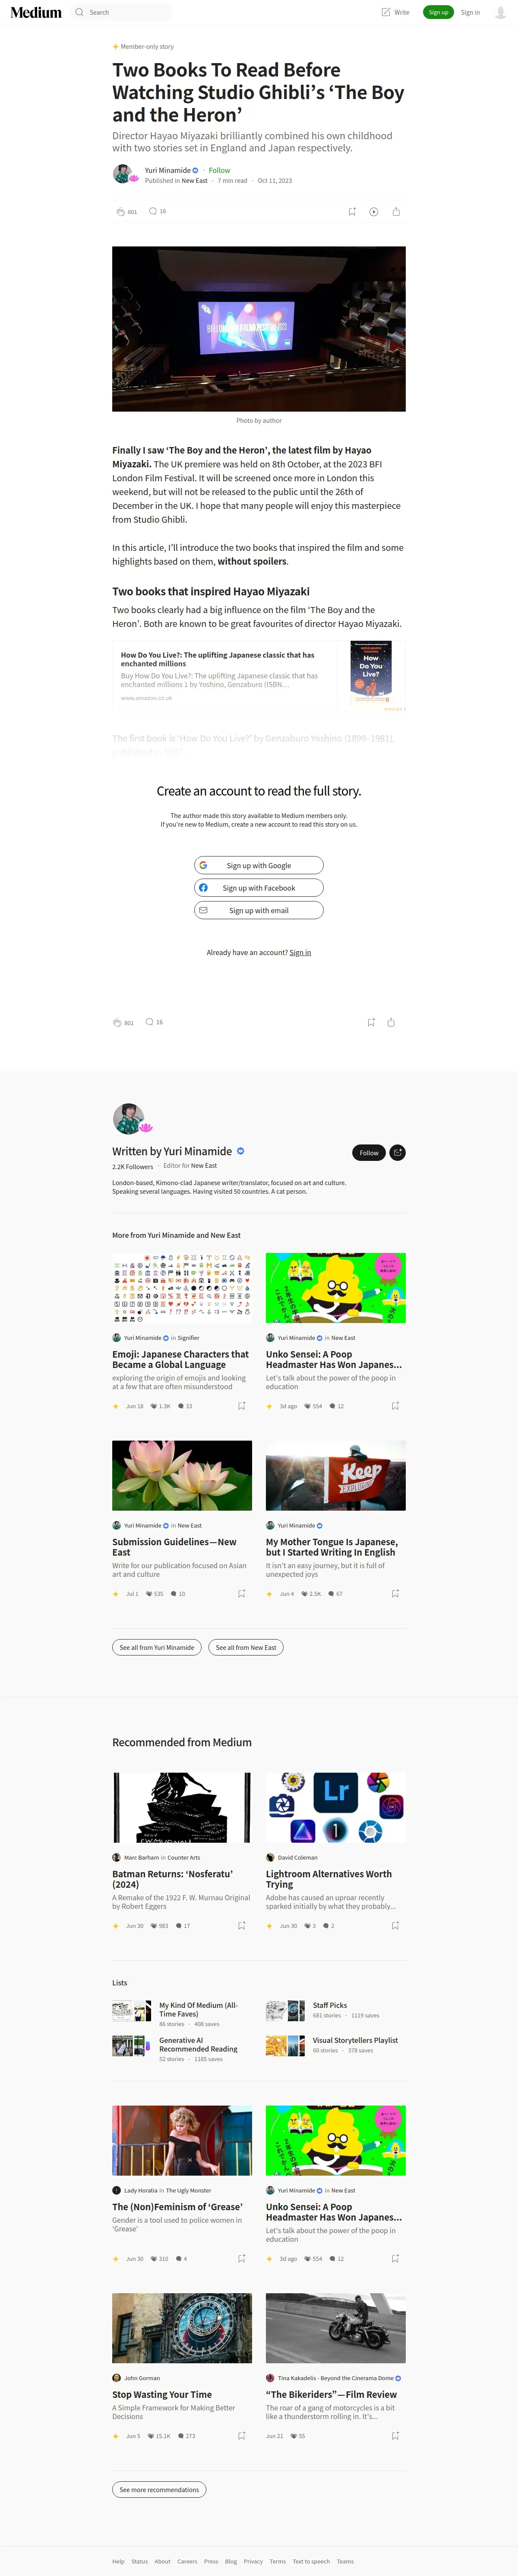Subscribe via envelope icon beside Follow button
Viewport: 518px width, 2576px height.
(397, 1152)
